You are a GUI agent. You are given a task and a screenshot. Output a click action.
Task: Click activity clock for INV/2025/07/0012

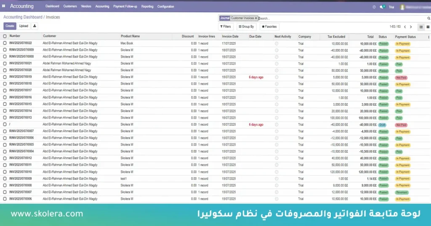click(277, 158)
